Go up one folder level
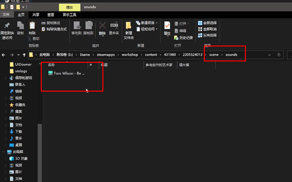Viewport: 292px width, 182px height. pyautogui.click(x=24, y=55)
